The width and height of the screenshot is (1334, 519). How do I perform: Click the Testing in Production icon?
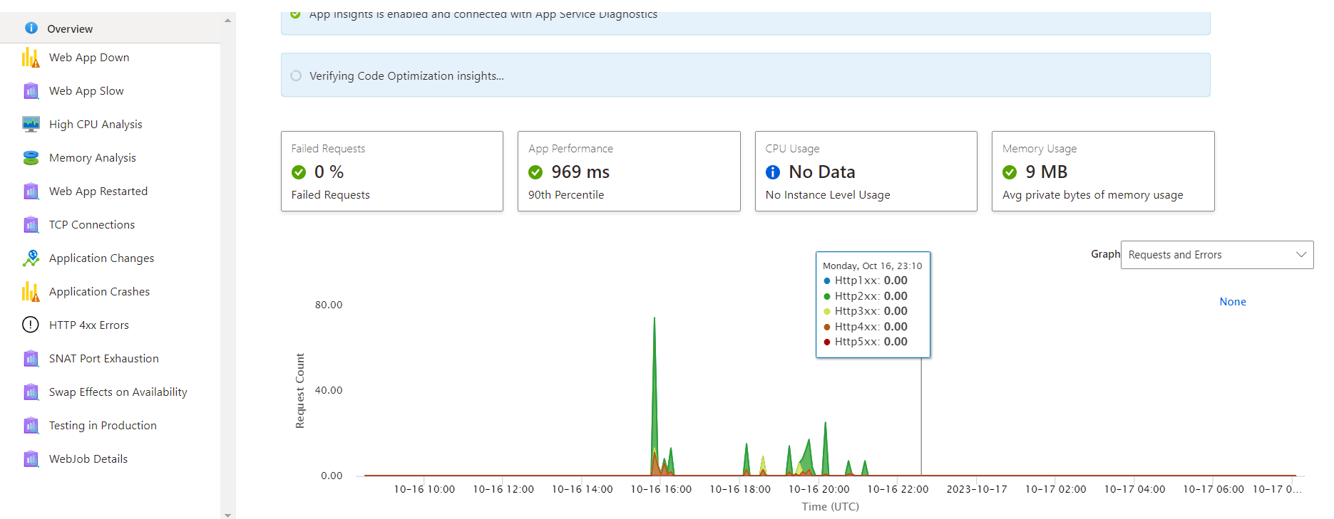(31, 426)
